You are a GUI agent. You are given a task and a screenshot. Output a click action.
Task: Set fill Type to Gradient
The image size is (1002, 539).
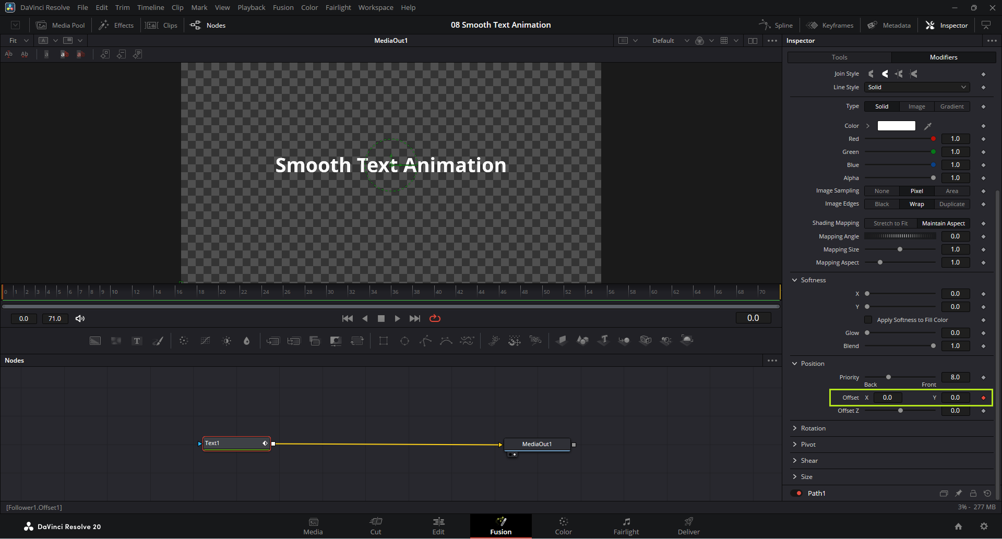952,106
